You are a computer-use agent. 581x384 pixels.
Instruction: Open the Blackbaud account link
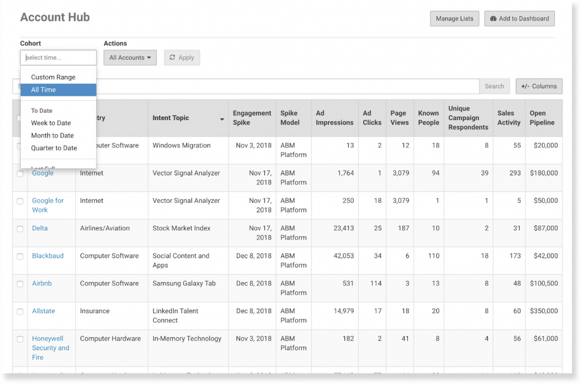pos(48,256)
